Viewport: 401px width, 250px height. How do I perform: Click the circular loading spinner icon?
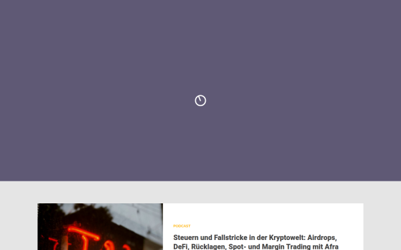click(x=200, y=101)
